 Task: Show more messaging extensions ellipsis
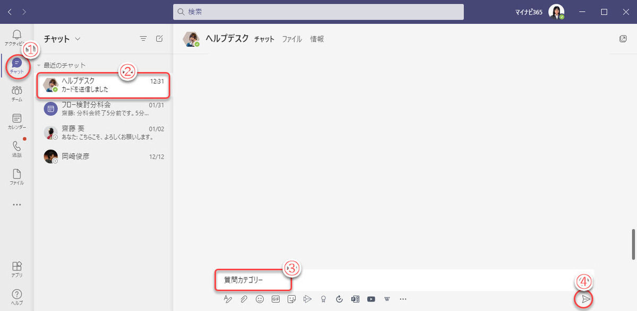(x=403, y=299)
